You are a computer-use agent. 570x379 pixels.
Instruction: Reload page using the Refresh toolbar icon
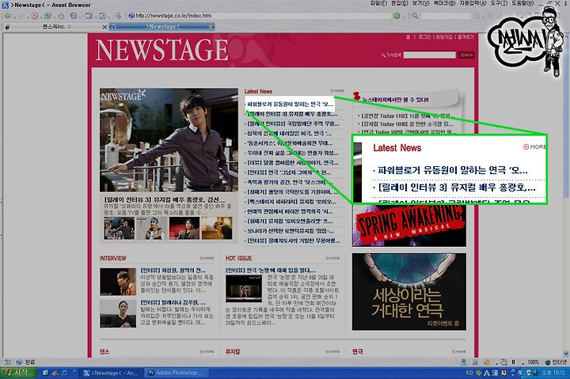coord(47,16)
